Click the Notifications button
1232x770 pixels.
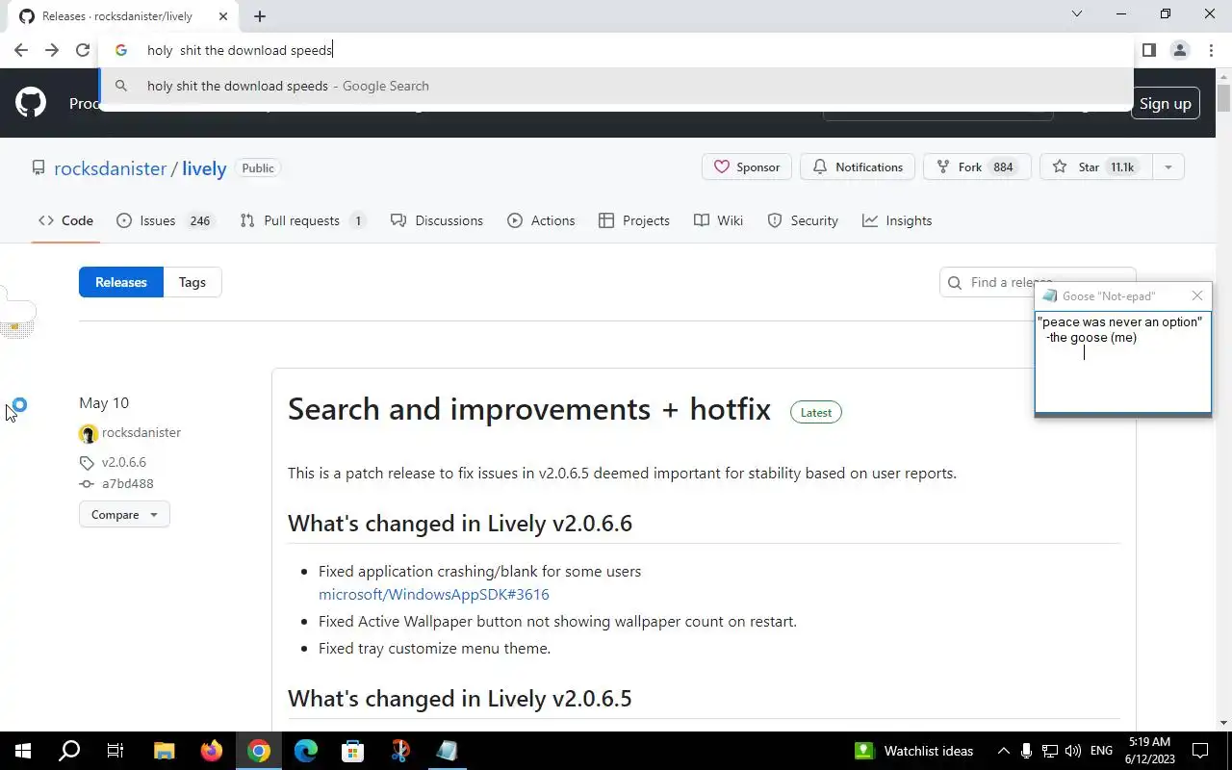[x=858, y=167]
